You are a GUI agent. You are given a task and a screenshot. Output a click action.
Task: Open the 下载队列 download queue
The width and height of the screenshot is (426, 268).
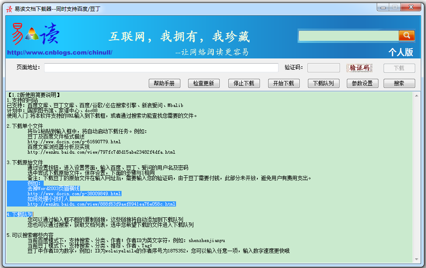pyautogui.click(x=323, y=83)
